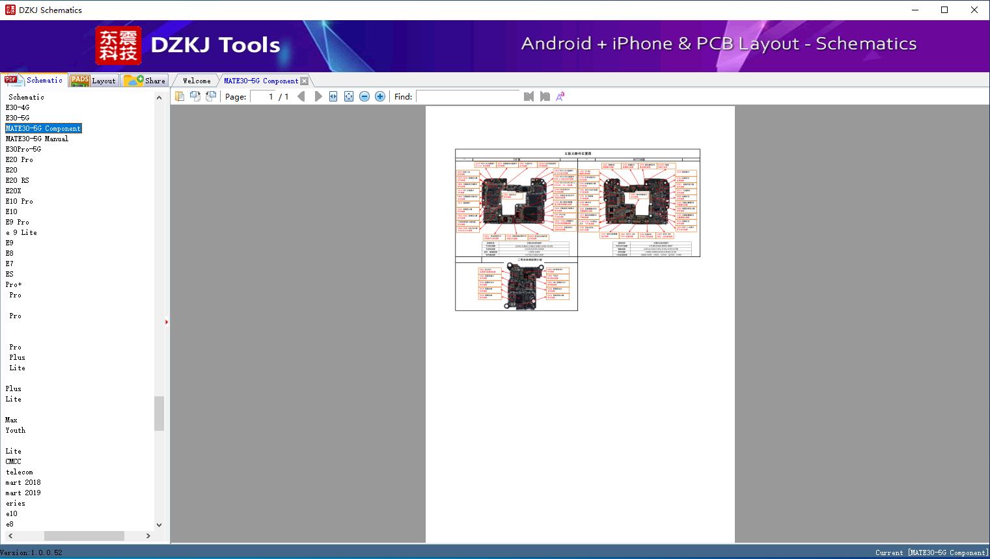Screen dimensions: 990x559
Task: Select telecom in the list
Action: pos(20,472)
